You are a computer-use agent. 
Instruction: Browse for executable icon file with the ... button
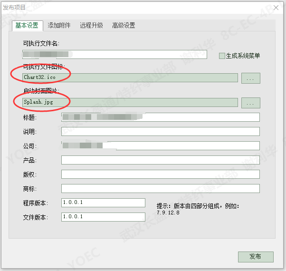click(250, 78)
